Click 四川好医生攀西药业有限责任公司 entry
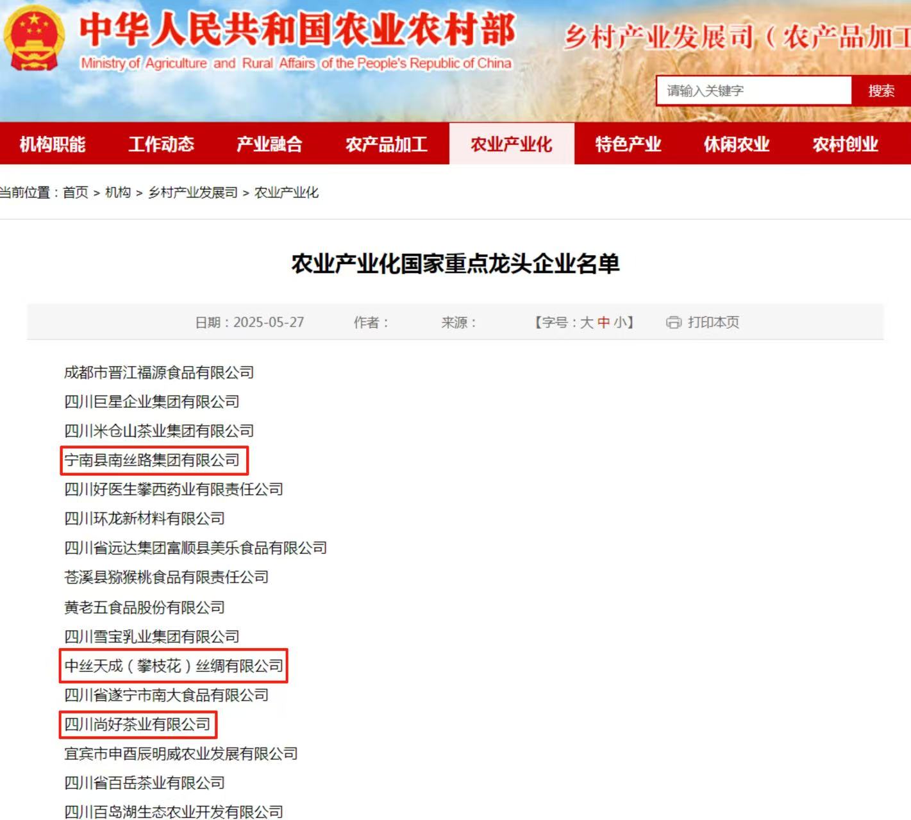911x820 pixels. (x=174, y=489)
